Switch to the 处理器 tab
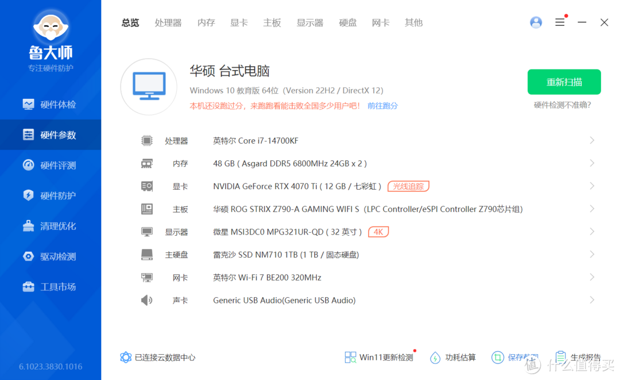 coord(168,23)
